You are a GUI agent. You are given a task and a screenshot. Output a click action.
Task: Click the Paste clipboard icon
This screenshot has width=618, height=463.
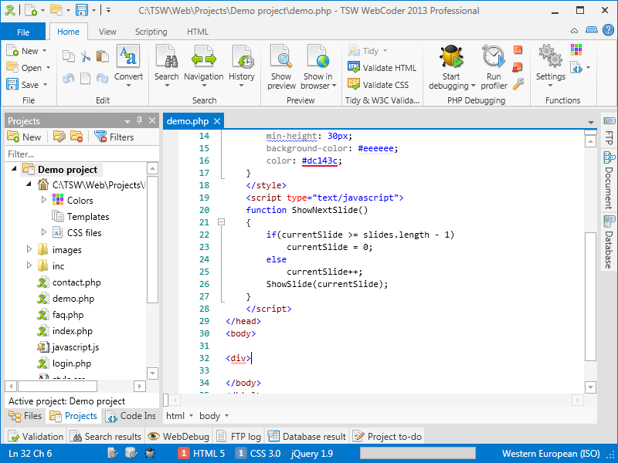(x=104, y=56)
